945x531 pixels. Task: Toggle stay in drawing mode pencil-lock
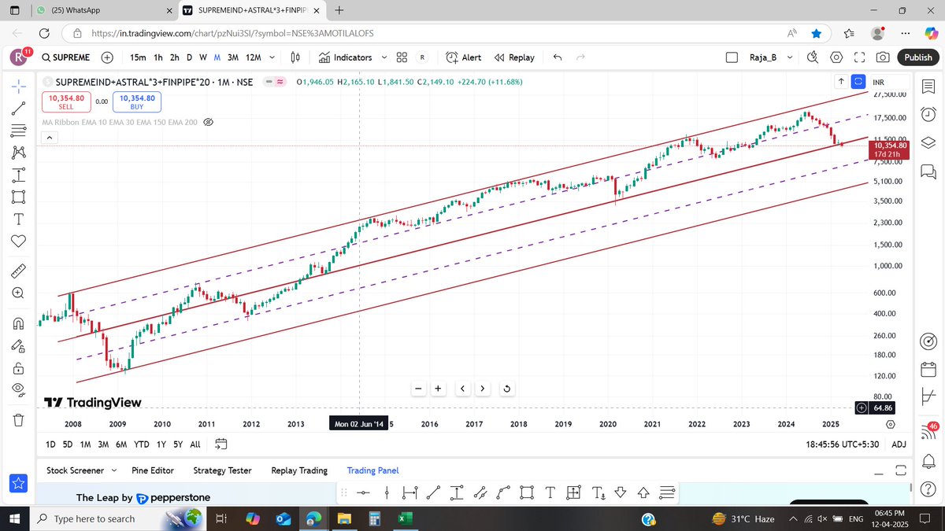click(x=19, y=345)
